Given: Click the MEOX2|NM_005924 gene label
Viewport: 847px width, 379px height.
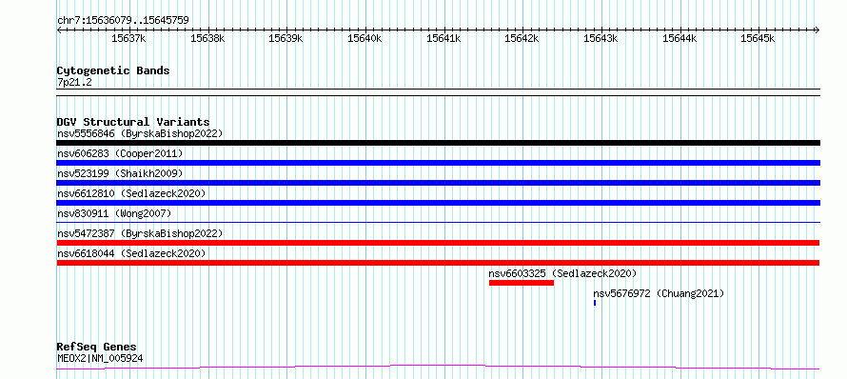Looking at the screenshot, I should [100, 358].
